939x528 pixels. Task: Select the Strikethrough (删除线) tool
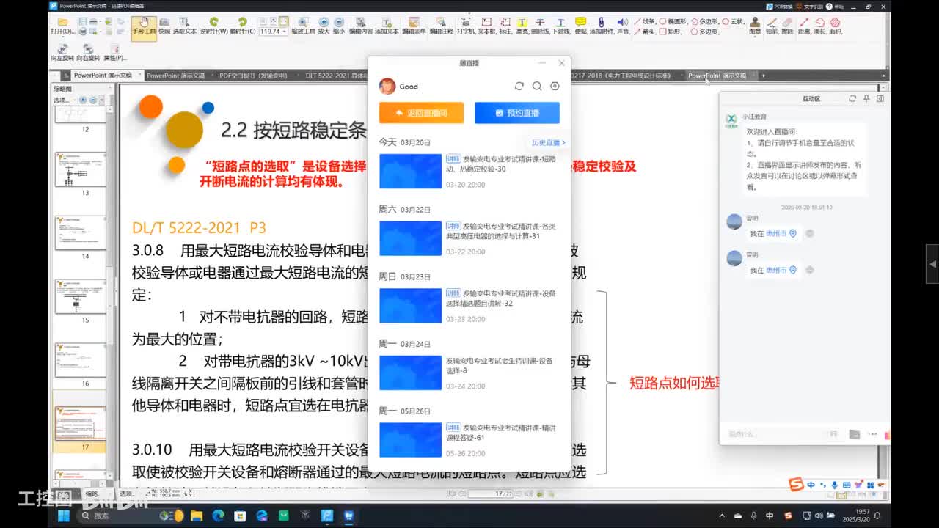tap(540, 27)
